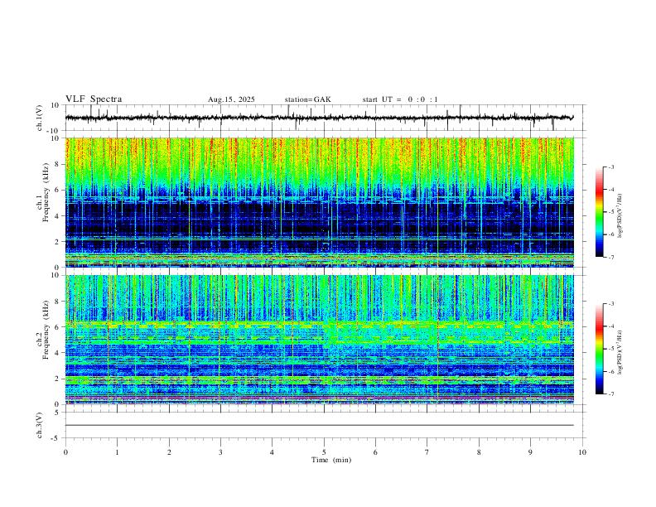Image resolution: width=656 pixels, height=507 pixels.
Task: Click time axis tick label "2"
Action: point(169,452)
